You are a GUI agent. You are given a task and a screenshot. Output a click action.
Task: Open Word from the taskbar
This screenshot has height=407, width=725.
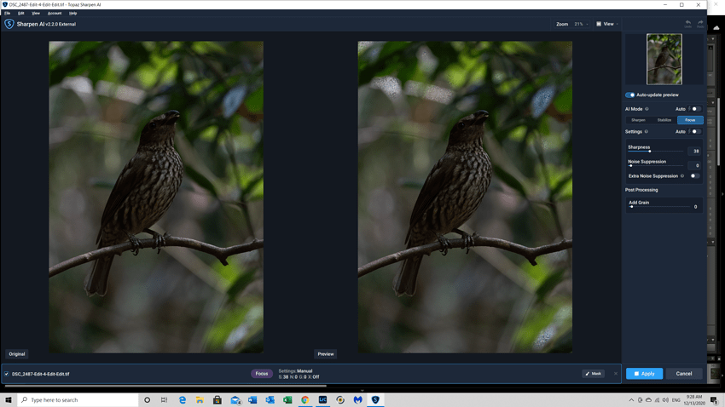(252, 400)
